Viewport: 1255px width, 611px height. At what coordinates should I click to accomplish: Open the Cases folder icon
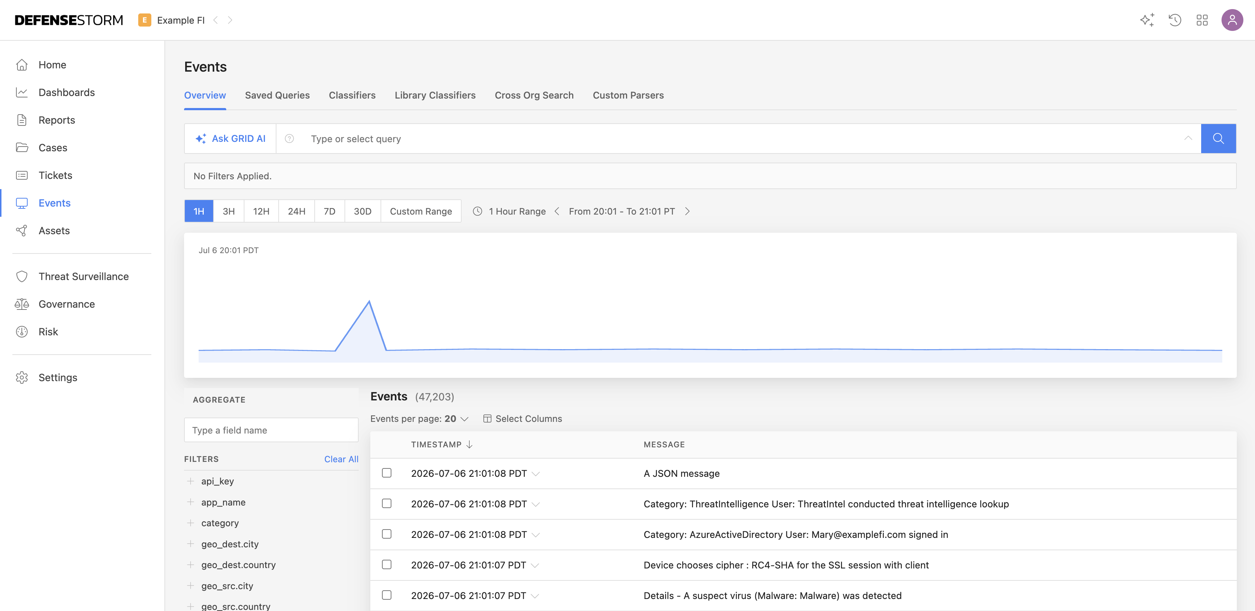point(21,148)
